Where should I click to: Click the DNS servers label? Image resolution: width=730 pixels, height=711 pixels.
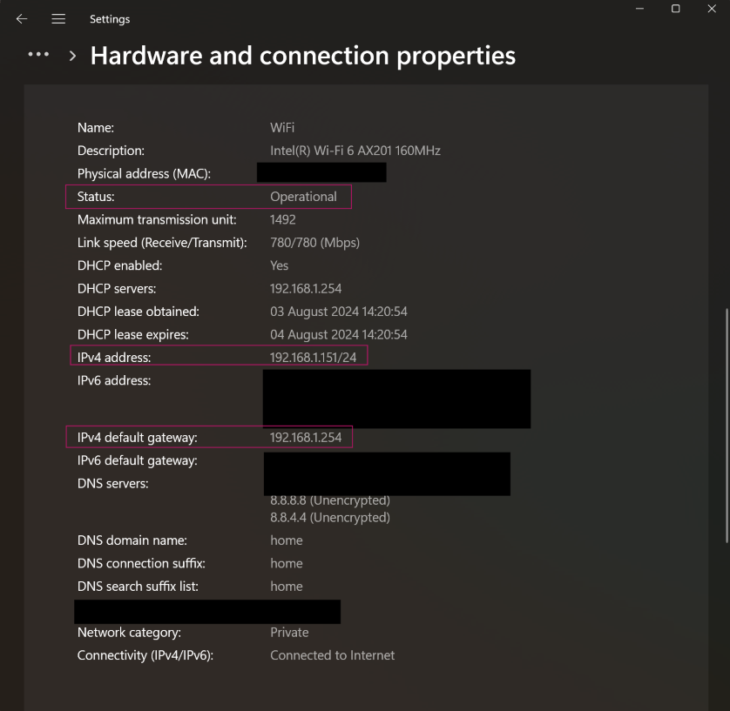click(112, 484)
